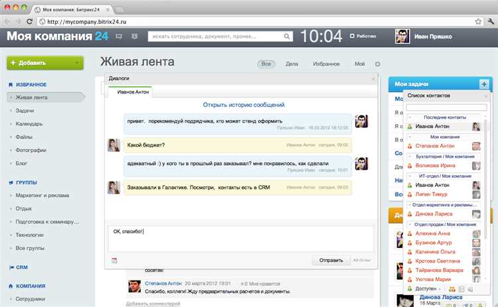The height and width of the screenshot is (307, 498).
Task: Click the history icon at contact list bottom
Action: [x=461, y=289]
